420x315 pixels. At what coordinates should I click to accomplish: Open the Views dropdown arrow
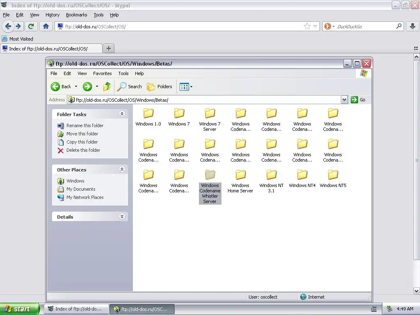191,87
